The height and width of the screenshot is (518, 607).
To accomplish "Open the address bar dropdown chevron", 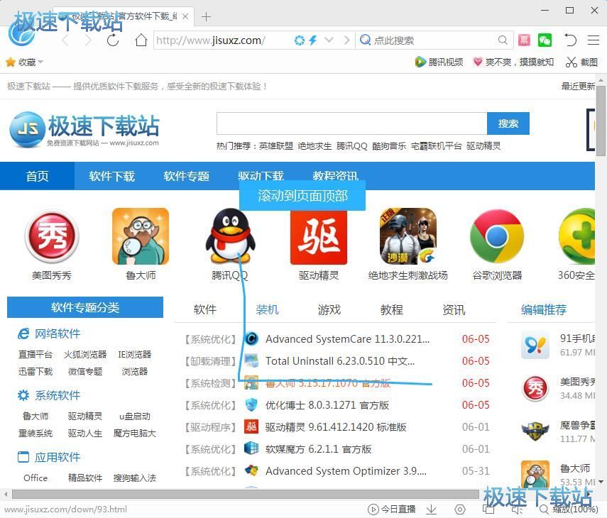I will coord(329,40).
